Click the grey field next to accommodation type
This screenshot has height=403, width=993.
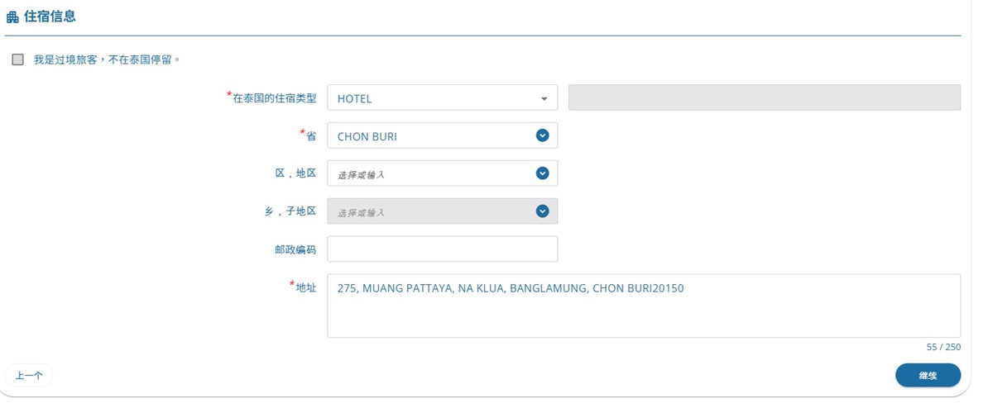click(x=765, y=97)
